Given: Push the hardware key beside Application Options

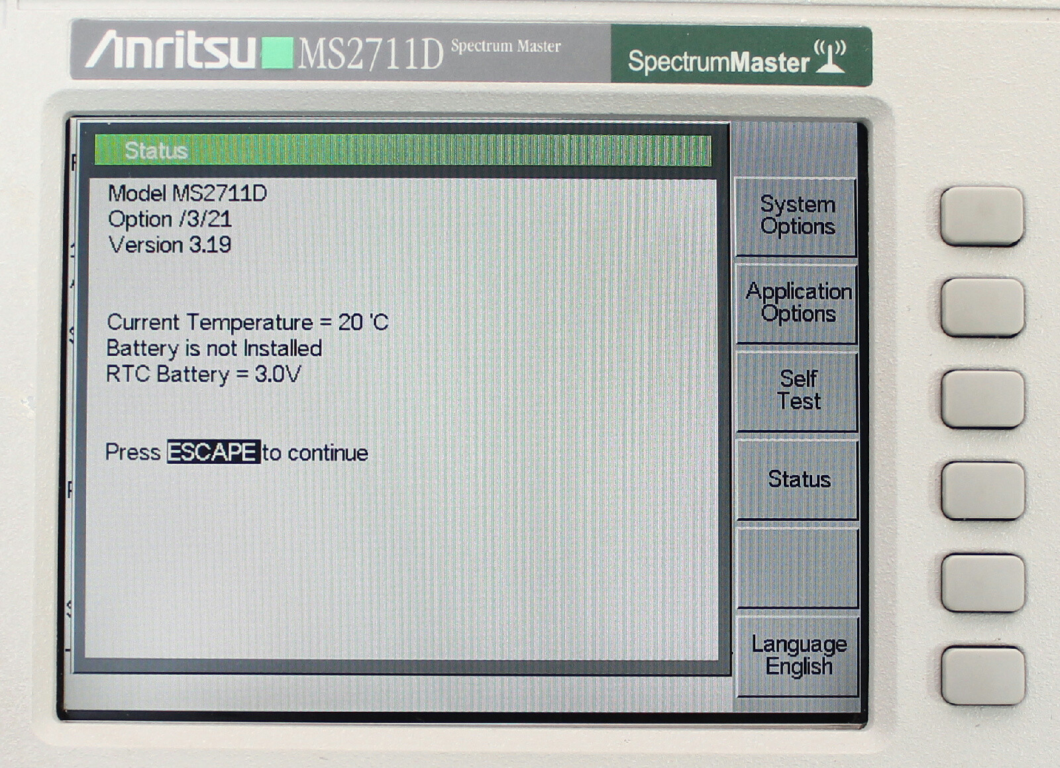Looking at the screenshot, I should pos(982,307).
